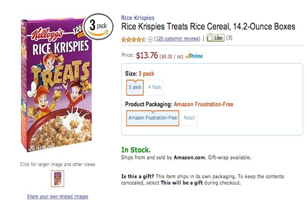307x205 pixels.
Task: Open the 120 customer reviews link
Action: (x=178, y=38)
